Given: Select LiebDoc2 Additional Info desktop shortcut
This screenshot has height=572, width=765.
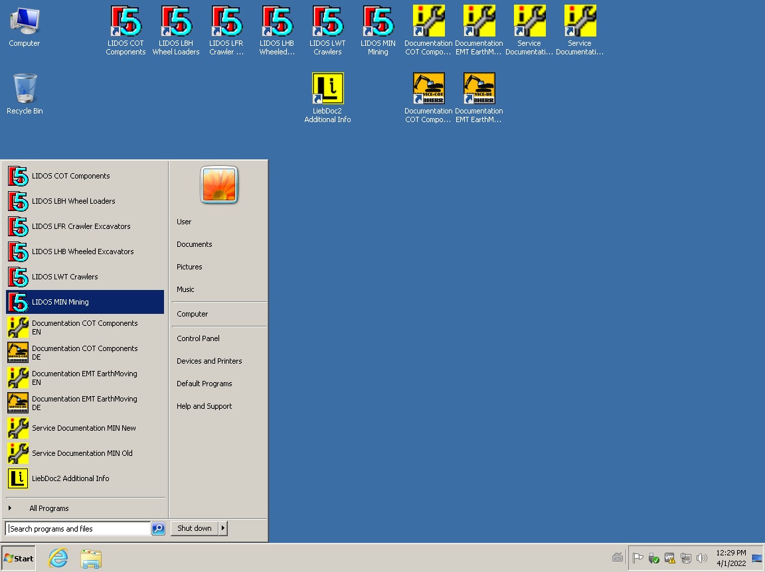Looking at the screenshot, I should pyautogui.click(x=327, y=98).
